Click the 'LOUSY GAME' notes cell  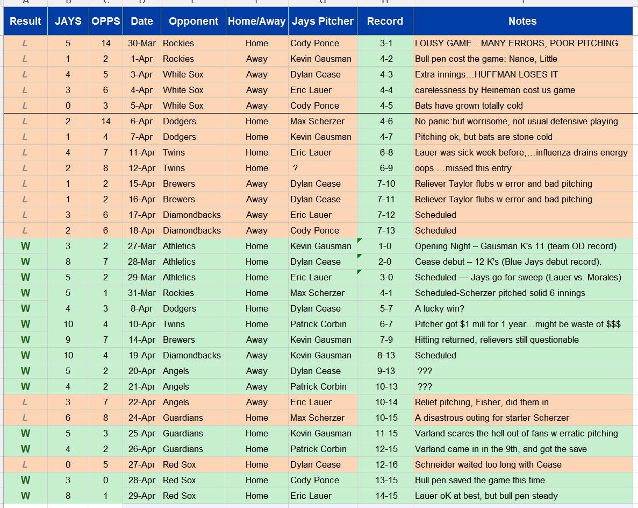516,43
